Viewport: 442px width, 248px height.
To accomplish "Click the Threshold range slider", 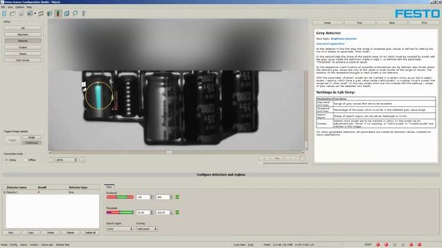I will coord(120,213).
